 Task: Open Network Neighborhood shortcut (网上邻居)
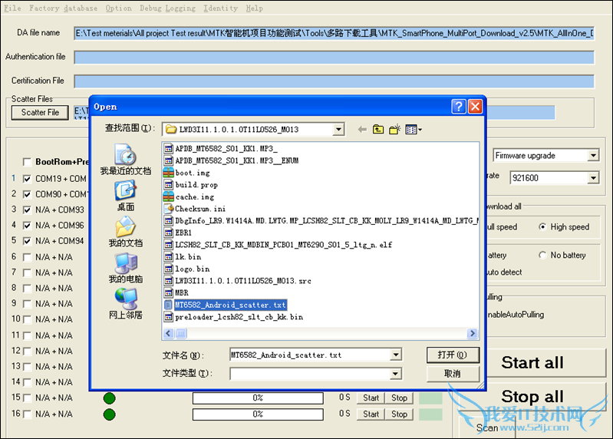coord(126,304)
